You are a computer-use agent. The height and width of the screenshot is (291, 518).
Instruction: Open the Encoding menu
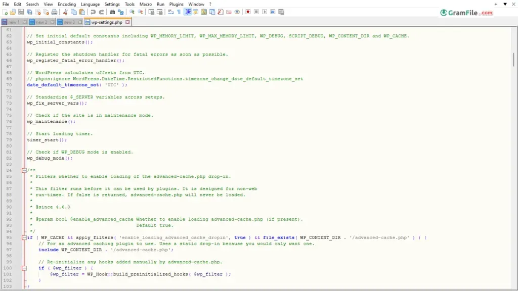point(67,4)
